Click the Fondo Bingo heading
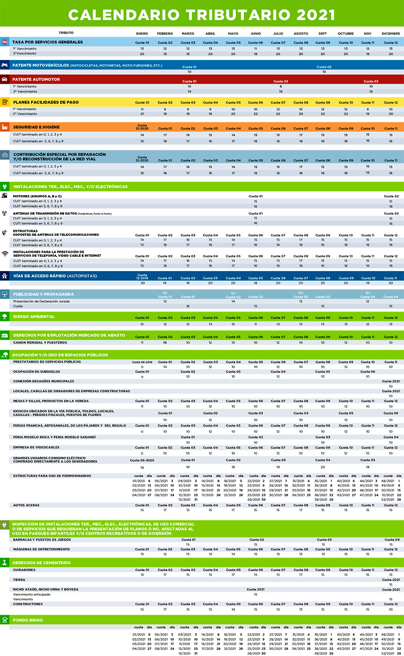Screen dimensions: 404x656 (28, 620)
